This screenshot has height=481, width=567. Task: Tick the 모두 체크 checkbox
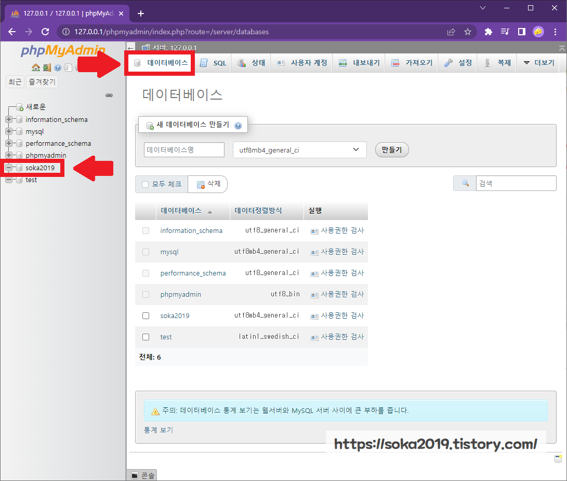click(146, 185)
